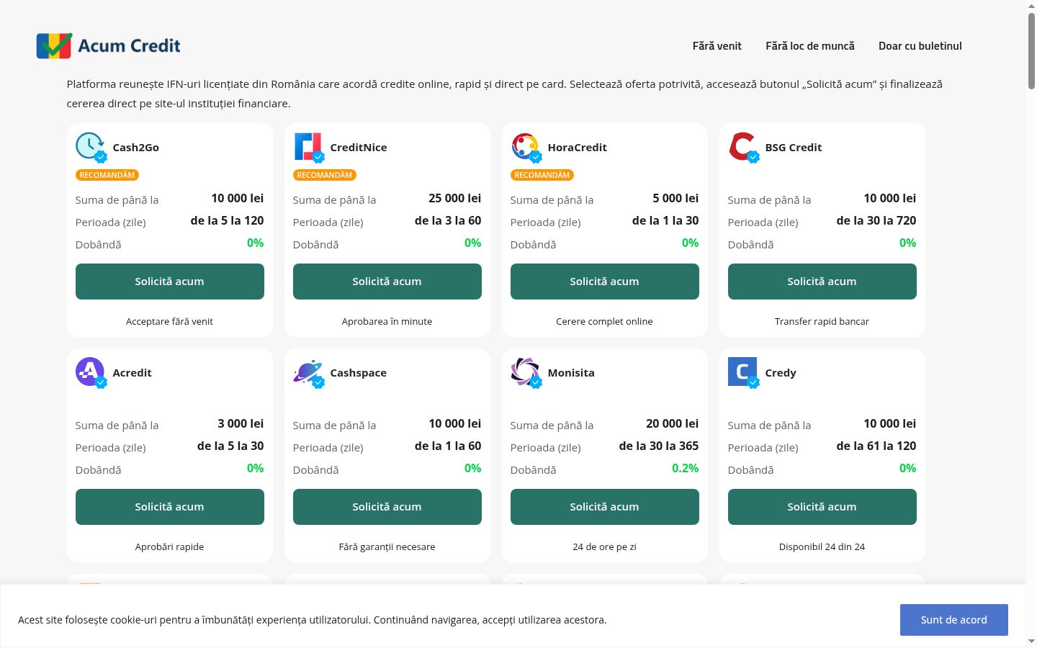Request HoraCredit loan via Solicită acum

pyautogui.click(x=605, y=282)
